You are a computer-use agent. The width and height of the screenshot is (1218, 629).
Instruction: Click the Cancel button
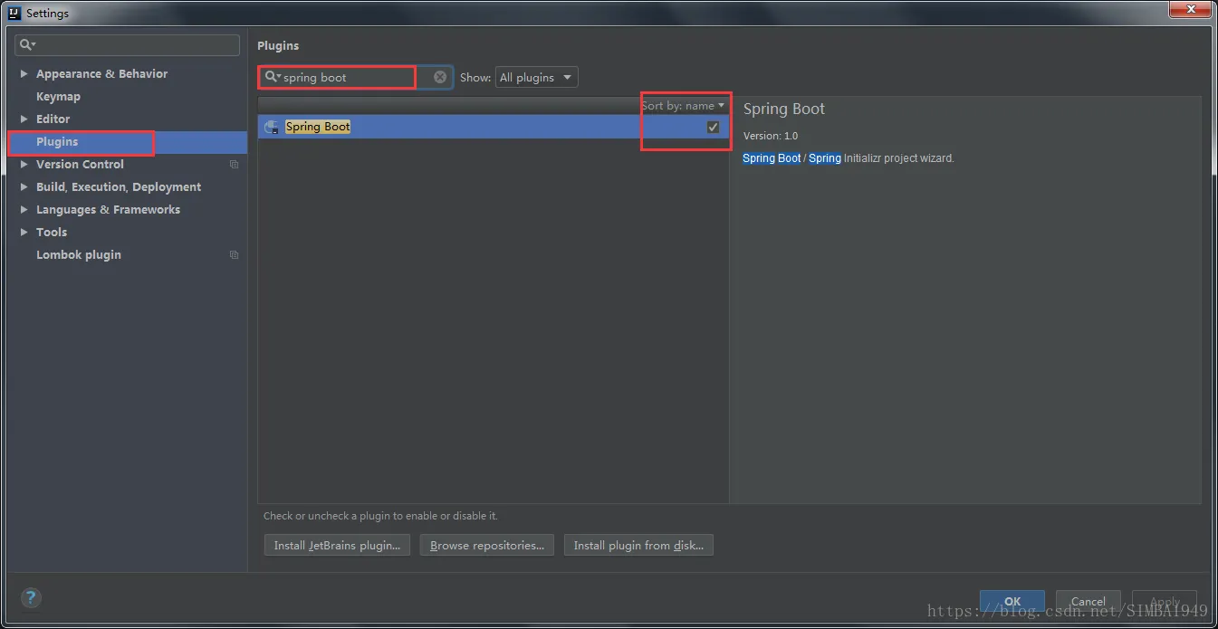pyautogui.click(x=1088, y=601)
